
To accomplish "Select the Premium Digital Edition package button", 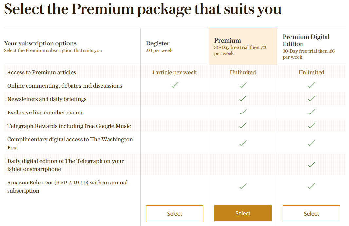I will pyautogui.click(x=311, y=214).
